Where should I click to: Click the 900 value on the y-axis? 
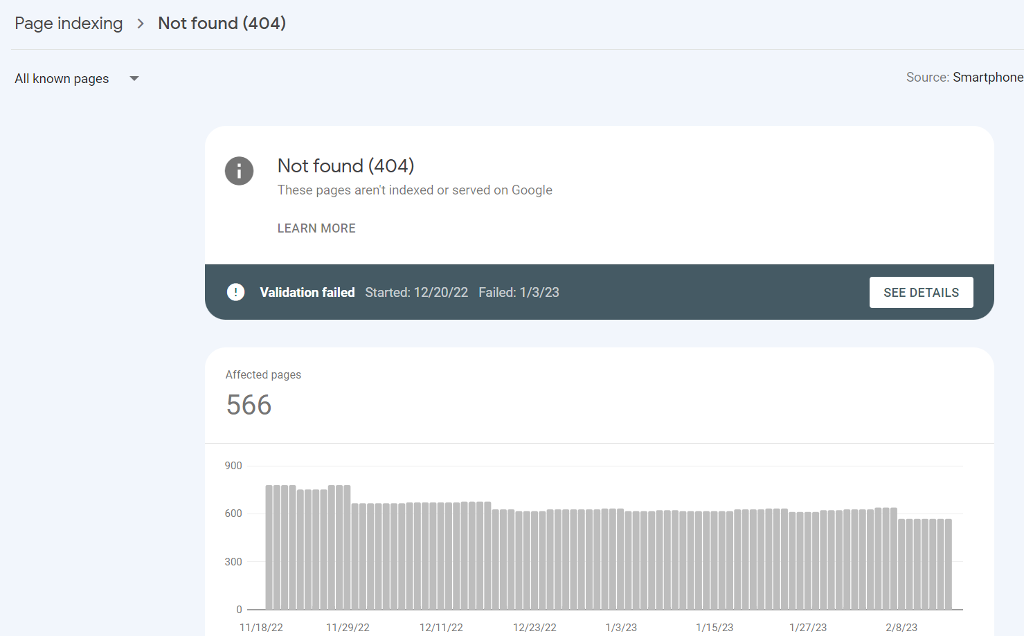coord(233,466)
